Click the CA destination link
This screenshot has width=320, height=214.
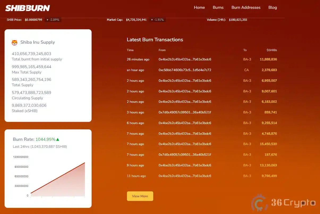(246, 70)
